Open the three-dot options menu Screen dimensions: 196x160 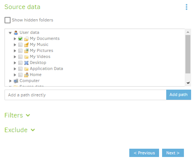pos(187,7)
